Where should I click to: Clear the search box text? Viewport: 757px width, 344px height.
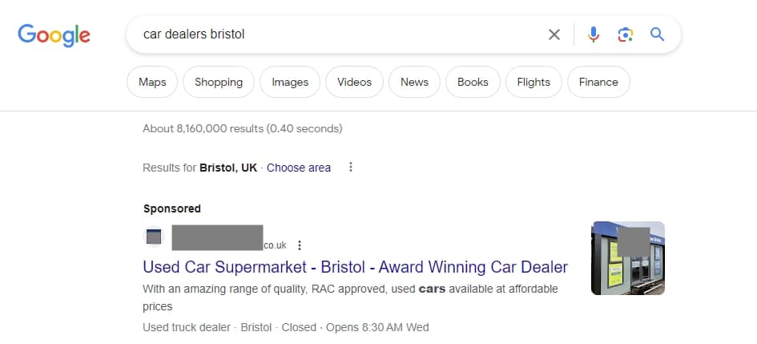pyautogui.click(x=554, y=34)
